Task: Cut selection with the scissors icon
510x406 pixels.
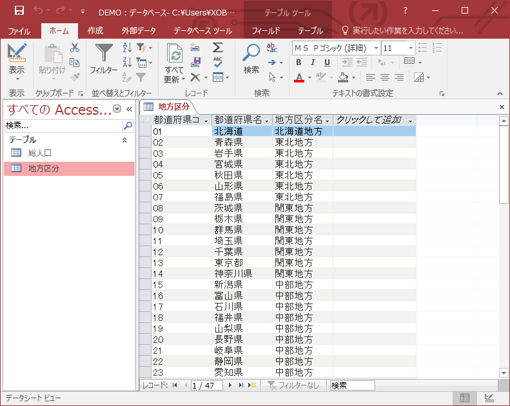Action: 75,48
